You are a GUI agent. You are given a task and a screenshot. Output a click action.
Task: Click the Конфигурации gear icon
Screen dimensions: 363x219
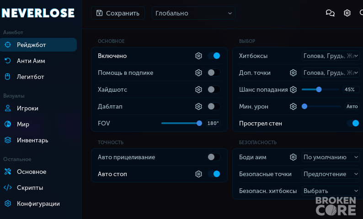click(8, 203)
